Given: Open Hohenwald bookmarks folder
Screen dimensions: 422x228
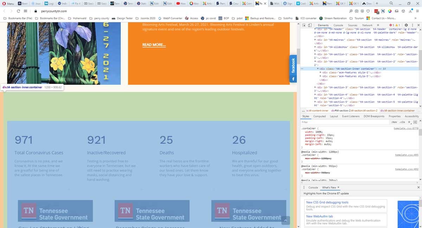Looking at the screenshot, I should tap(77, 18).
